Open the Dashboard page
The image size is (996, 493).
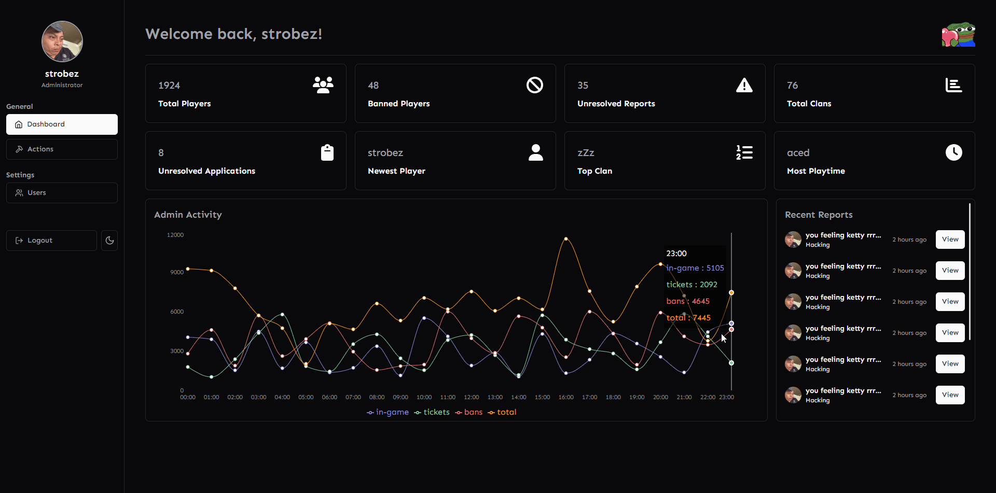click(62, 124)
